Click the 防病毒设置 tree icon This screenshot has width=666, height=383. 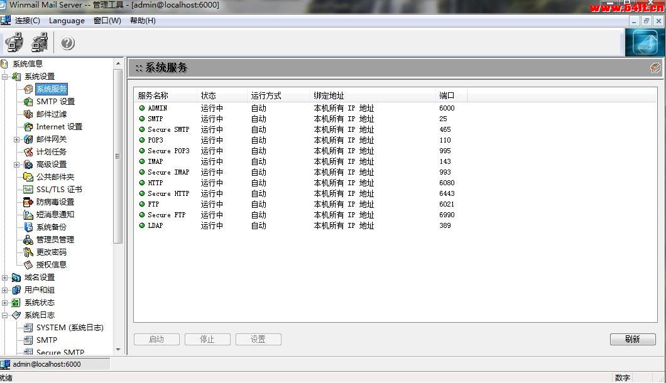click(x=28, y=202)
